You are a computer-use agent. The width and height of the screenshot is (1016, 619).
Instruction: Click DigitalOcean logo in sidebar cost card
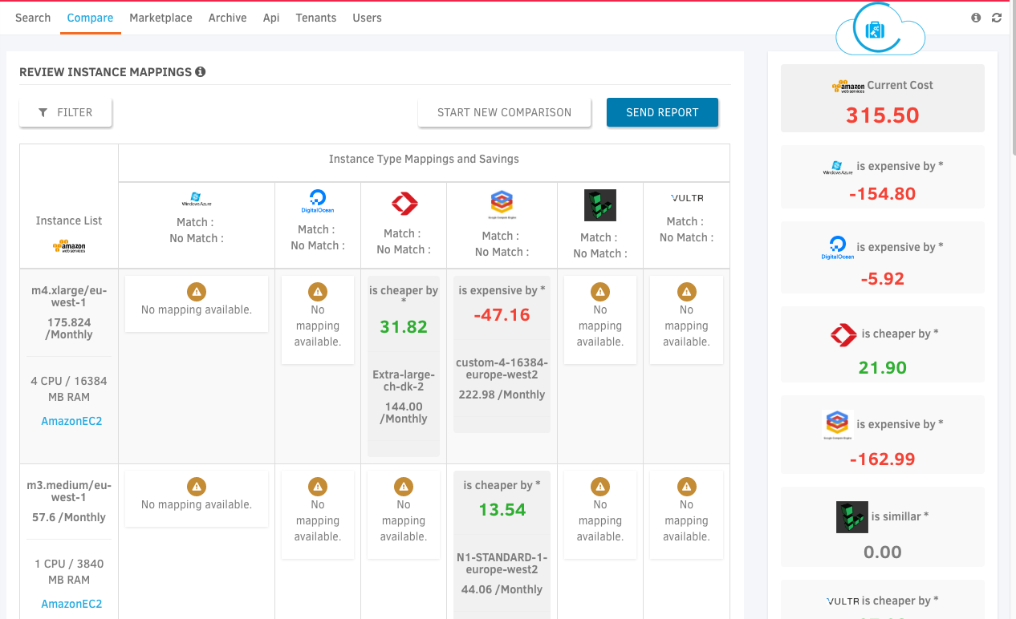(837, 247)
